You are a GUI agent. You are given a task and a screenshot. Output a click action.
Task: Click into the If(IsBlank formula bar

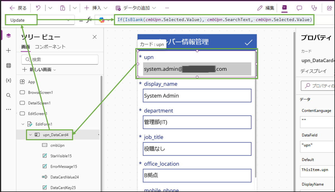point(214,20)
